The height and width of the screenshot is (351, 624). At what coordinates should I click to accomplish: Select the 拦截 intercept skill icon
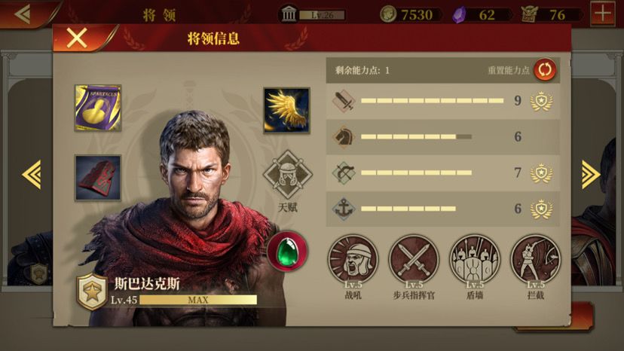(x=535, y=259)
